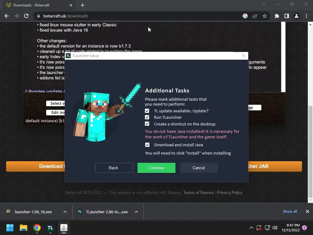Viewport: 313px width, 235px height.
Task: Expand options for TLauncher-2.86 download
Action: (136, 212)
